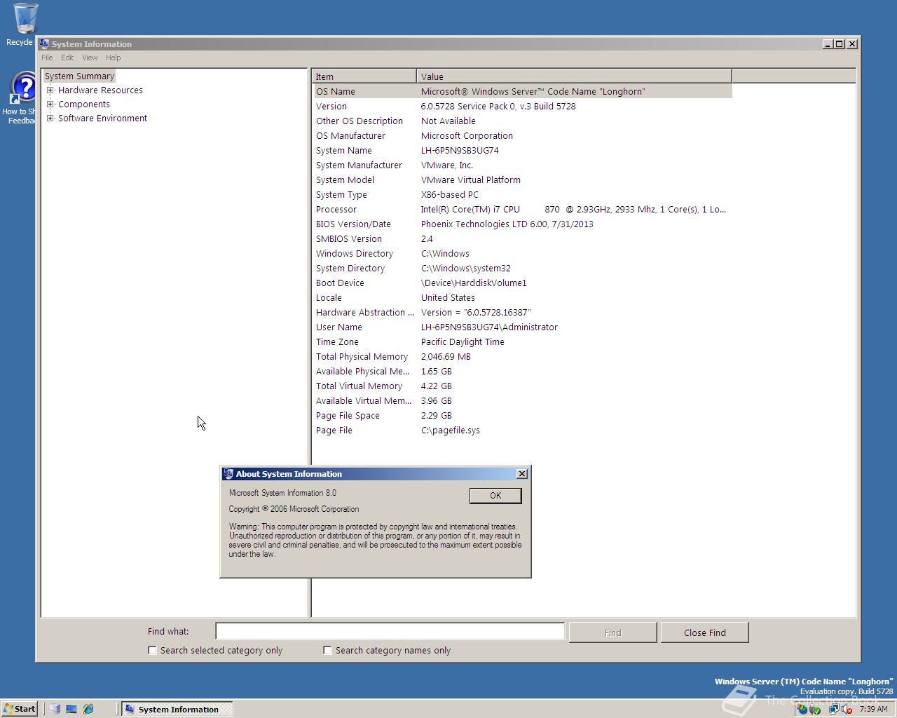Click the Find what input field
This screenshot has height=718, width=897.
tap(390, 631)
